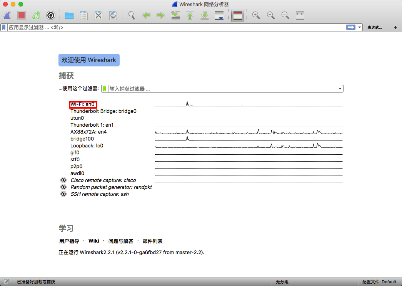Image resolution: width=402 pixels, height=286 pixels.
Task: Select the AX88x72A: en4 interface
Action: (x=88, y=132)
